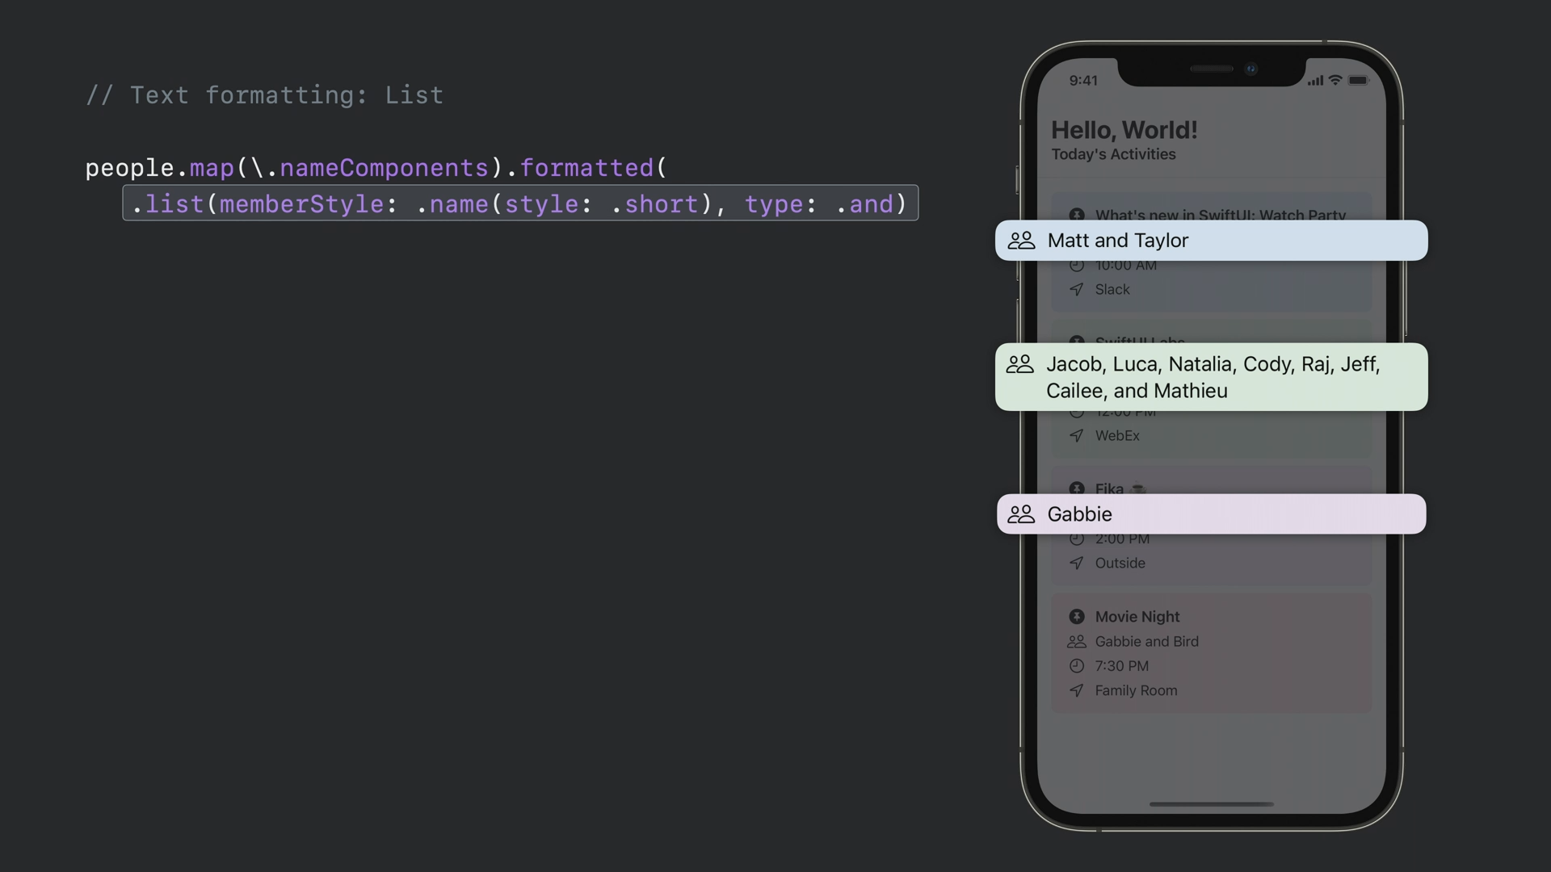Click the location arrow icon beside Family Room

click(1076, 690)
